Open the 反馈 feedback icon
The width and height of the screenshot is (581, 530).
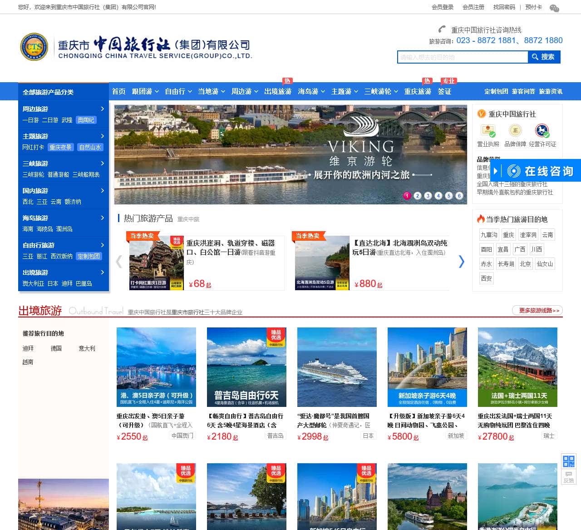pos(569,477)
